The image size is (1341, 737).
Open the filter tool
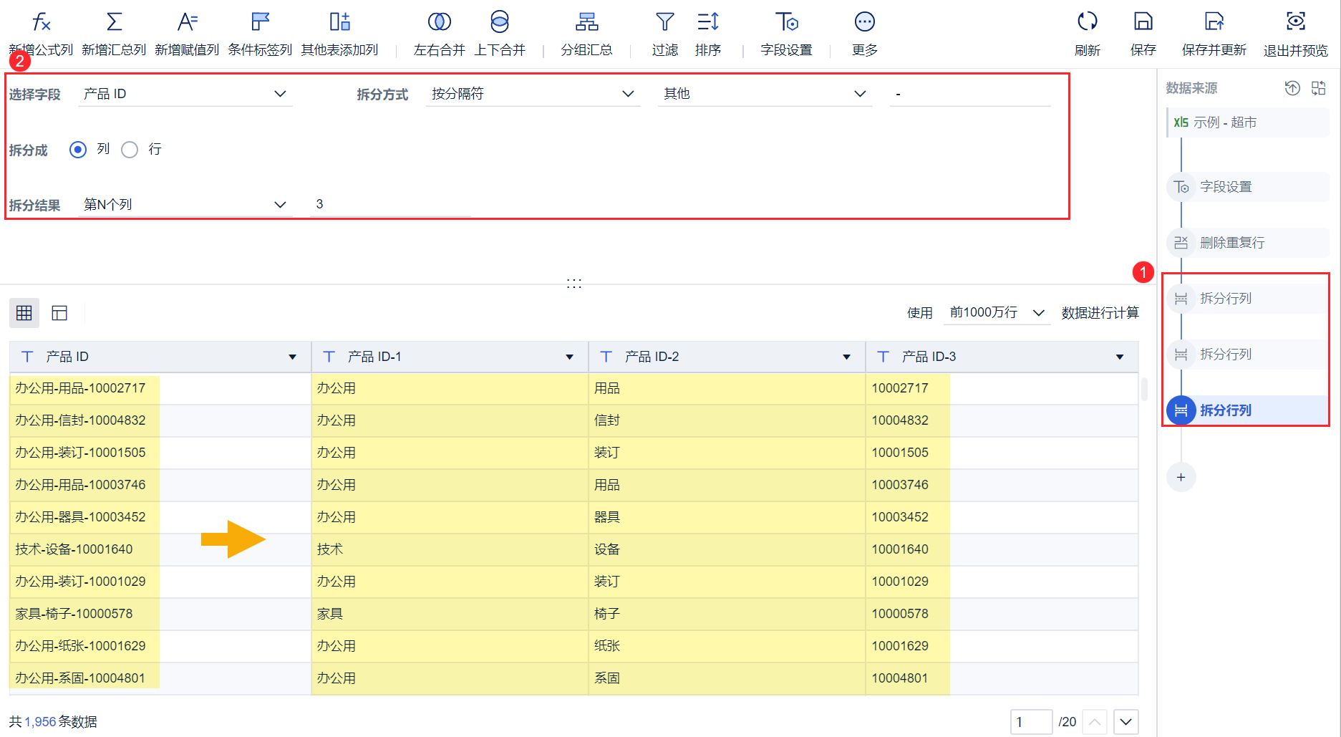pyautogui.click(x=665, y=33)
